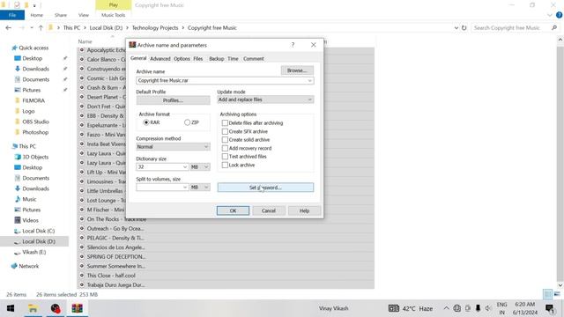The image size is (564, 317).
Task: Open the Profiles button
Action: 173,100
